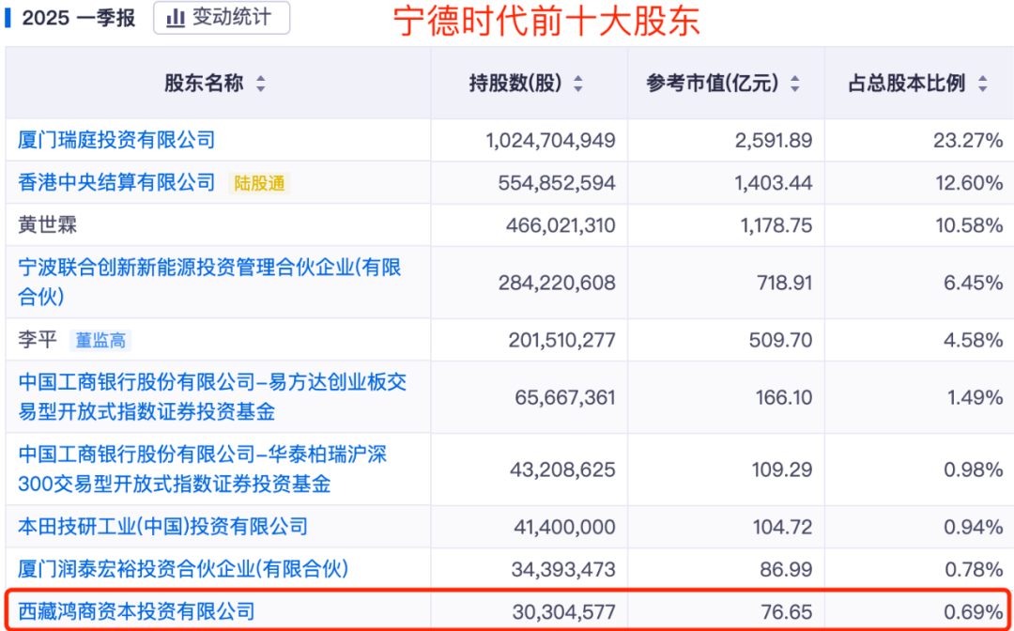
Task: Select share count 41,400,000
Action: pyautogui.click(x=564, y=527)
